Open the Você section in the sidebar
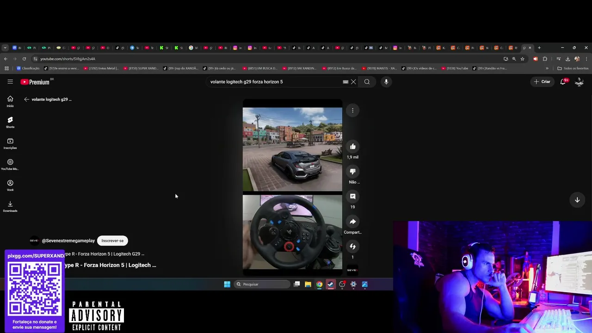592x333 pixels. point(10,185)
